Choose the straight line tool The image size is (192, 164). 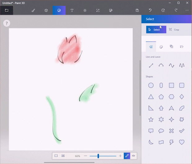151,65
